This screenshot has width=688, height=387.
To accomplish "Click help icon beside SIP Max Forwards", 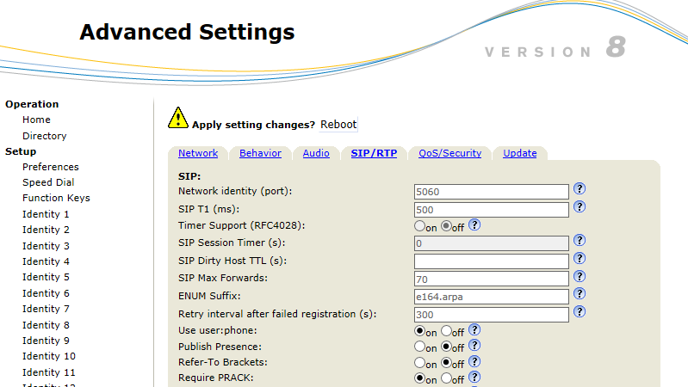I will 580,277.
